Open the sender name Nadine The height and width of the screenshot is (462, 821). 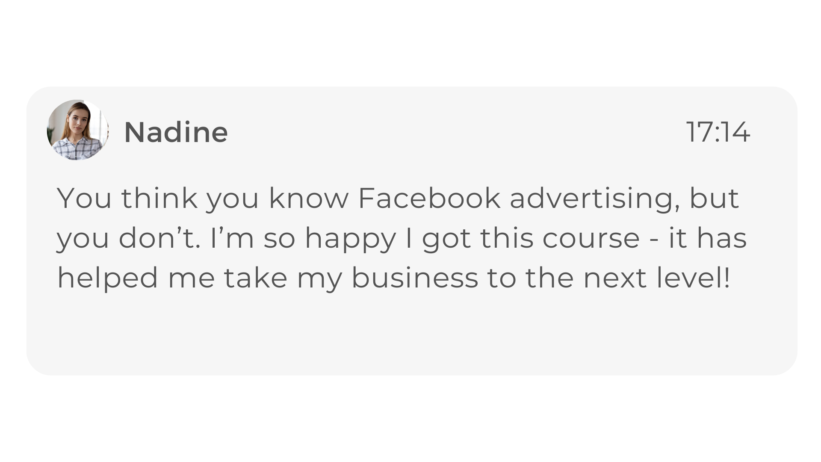click(176, 132)
